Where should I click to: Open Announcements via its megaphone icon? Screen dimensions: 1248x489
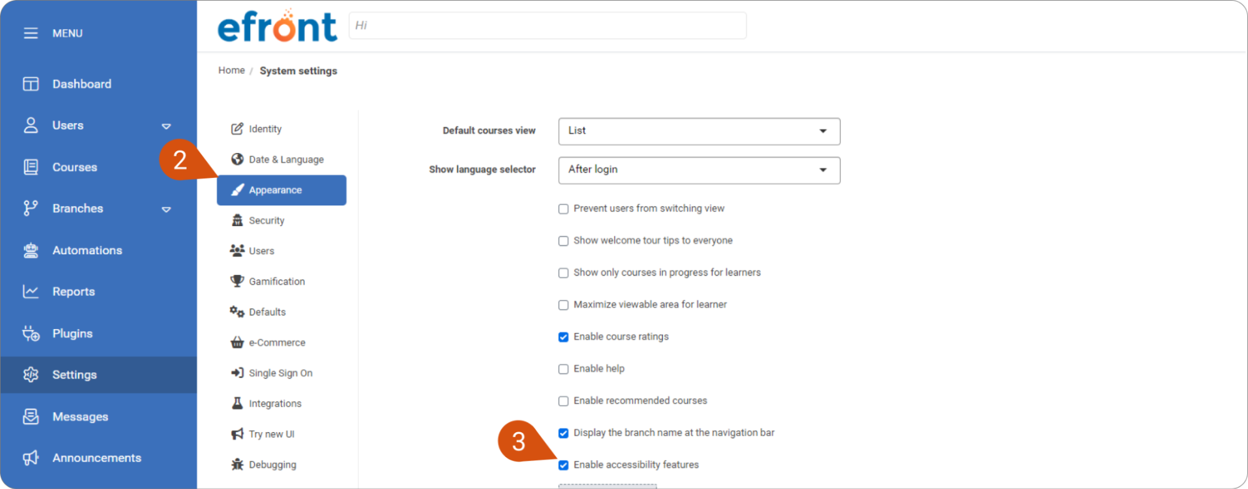coord(31,458)
